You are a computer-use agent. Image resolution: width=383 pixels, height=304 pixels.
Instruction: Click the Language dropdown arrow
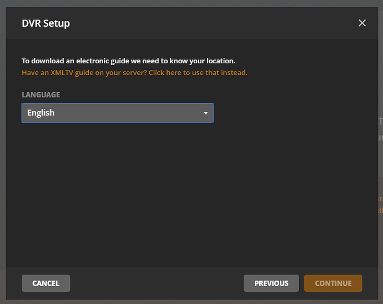tap(205, 113)
